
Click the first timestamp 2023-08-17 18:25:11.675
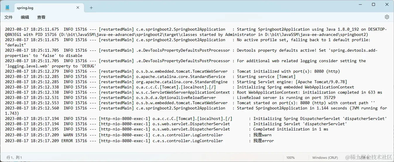[x=32, y=29]
